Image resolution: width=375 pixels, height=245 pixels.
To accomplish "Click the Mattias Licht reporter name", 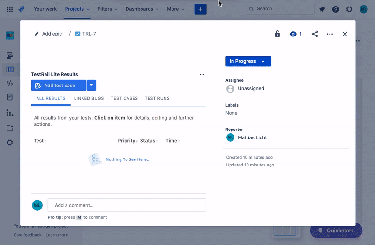I will (x=252, y=137).
